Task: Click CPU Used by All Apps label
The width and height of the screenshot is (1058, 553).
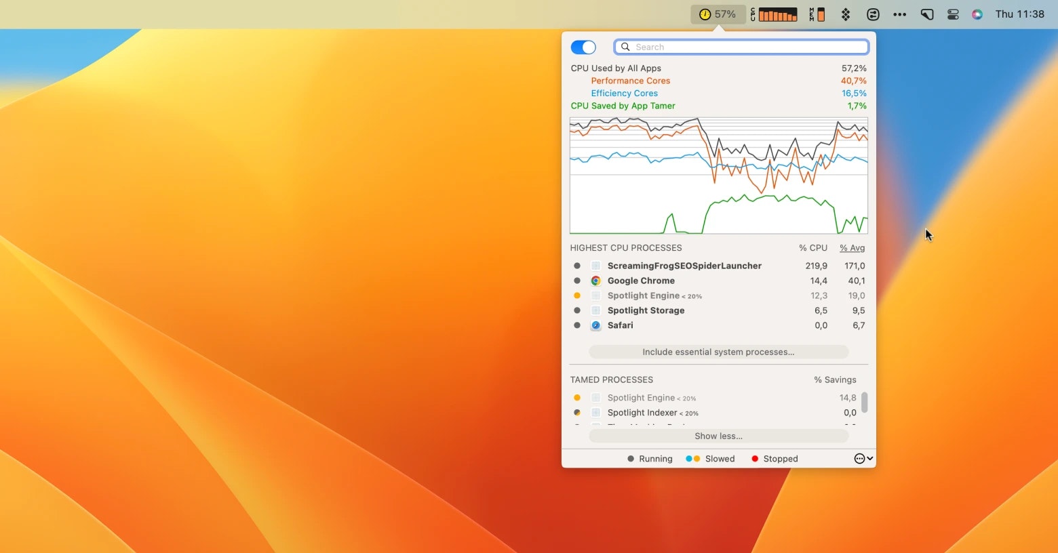Action: coord(616,68)
